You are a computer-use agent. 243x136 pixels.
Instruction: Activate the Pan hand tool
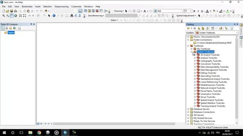point(11,15)
